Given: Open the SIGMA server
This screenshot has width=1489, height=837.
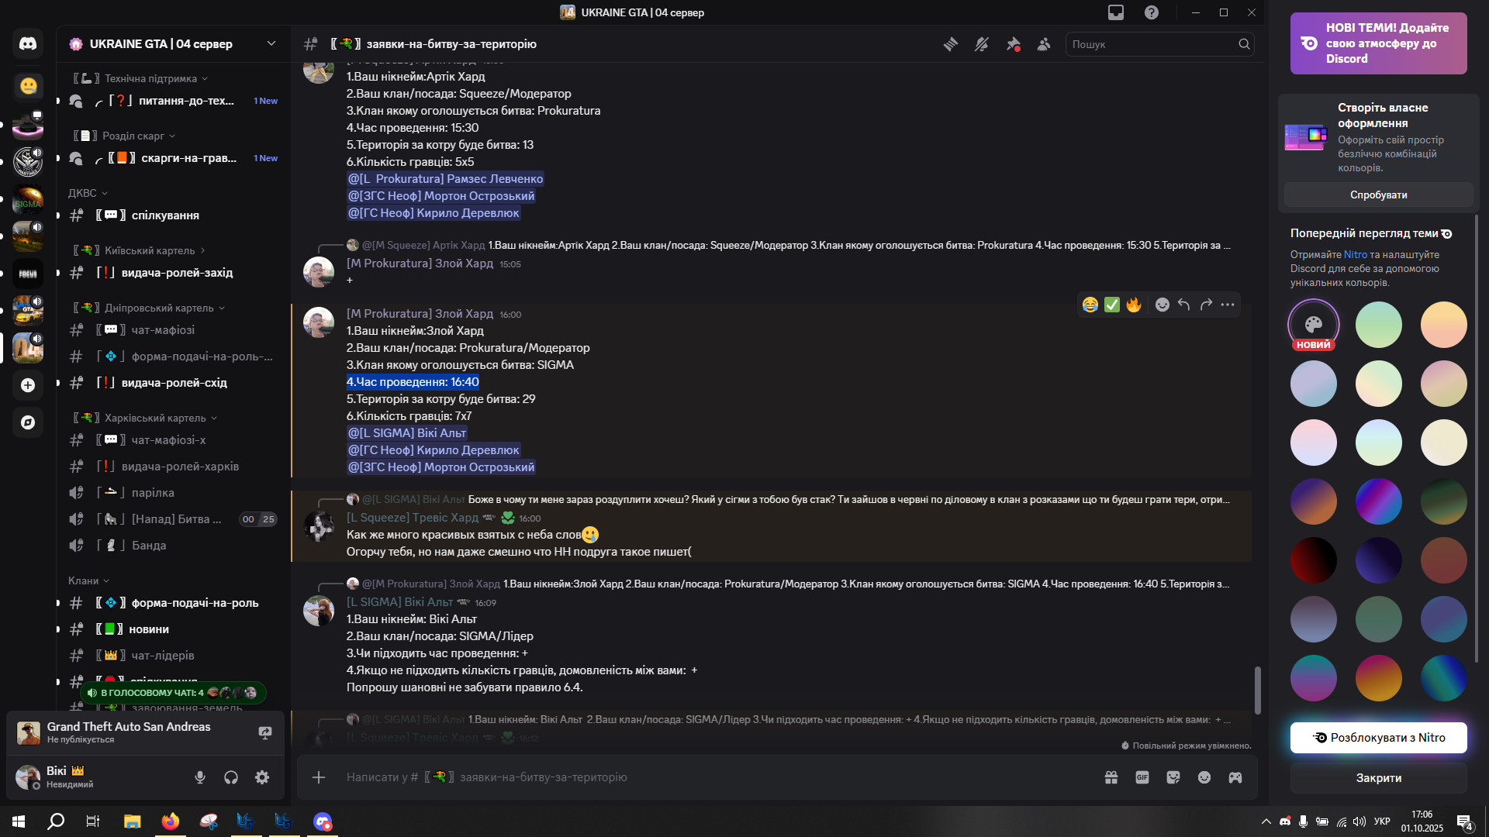Looking at the screenshot, I should pos(28,199).
